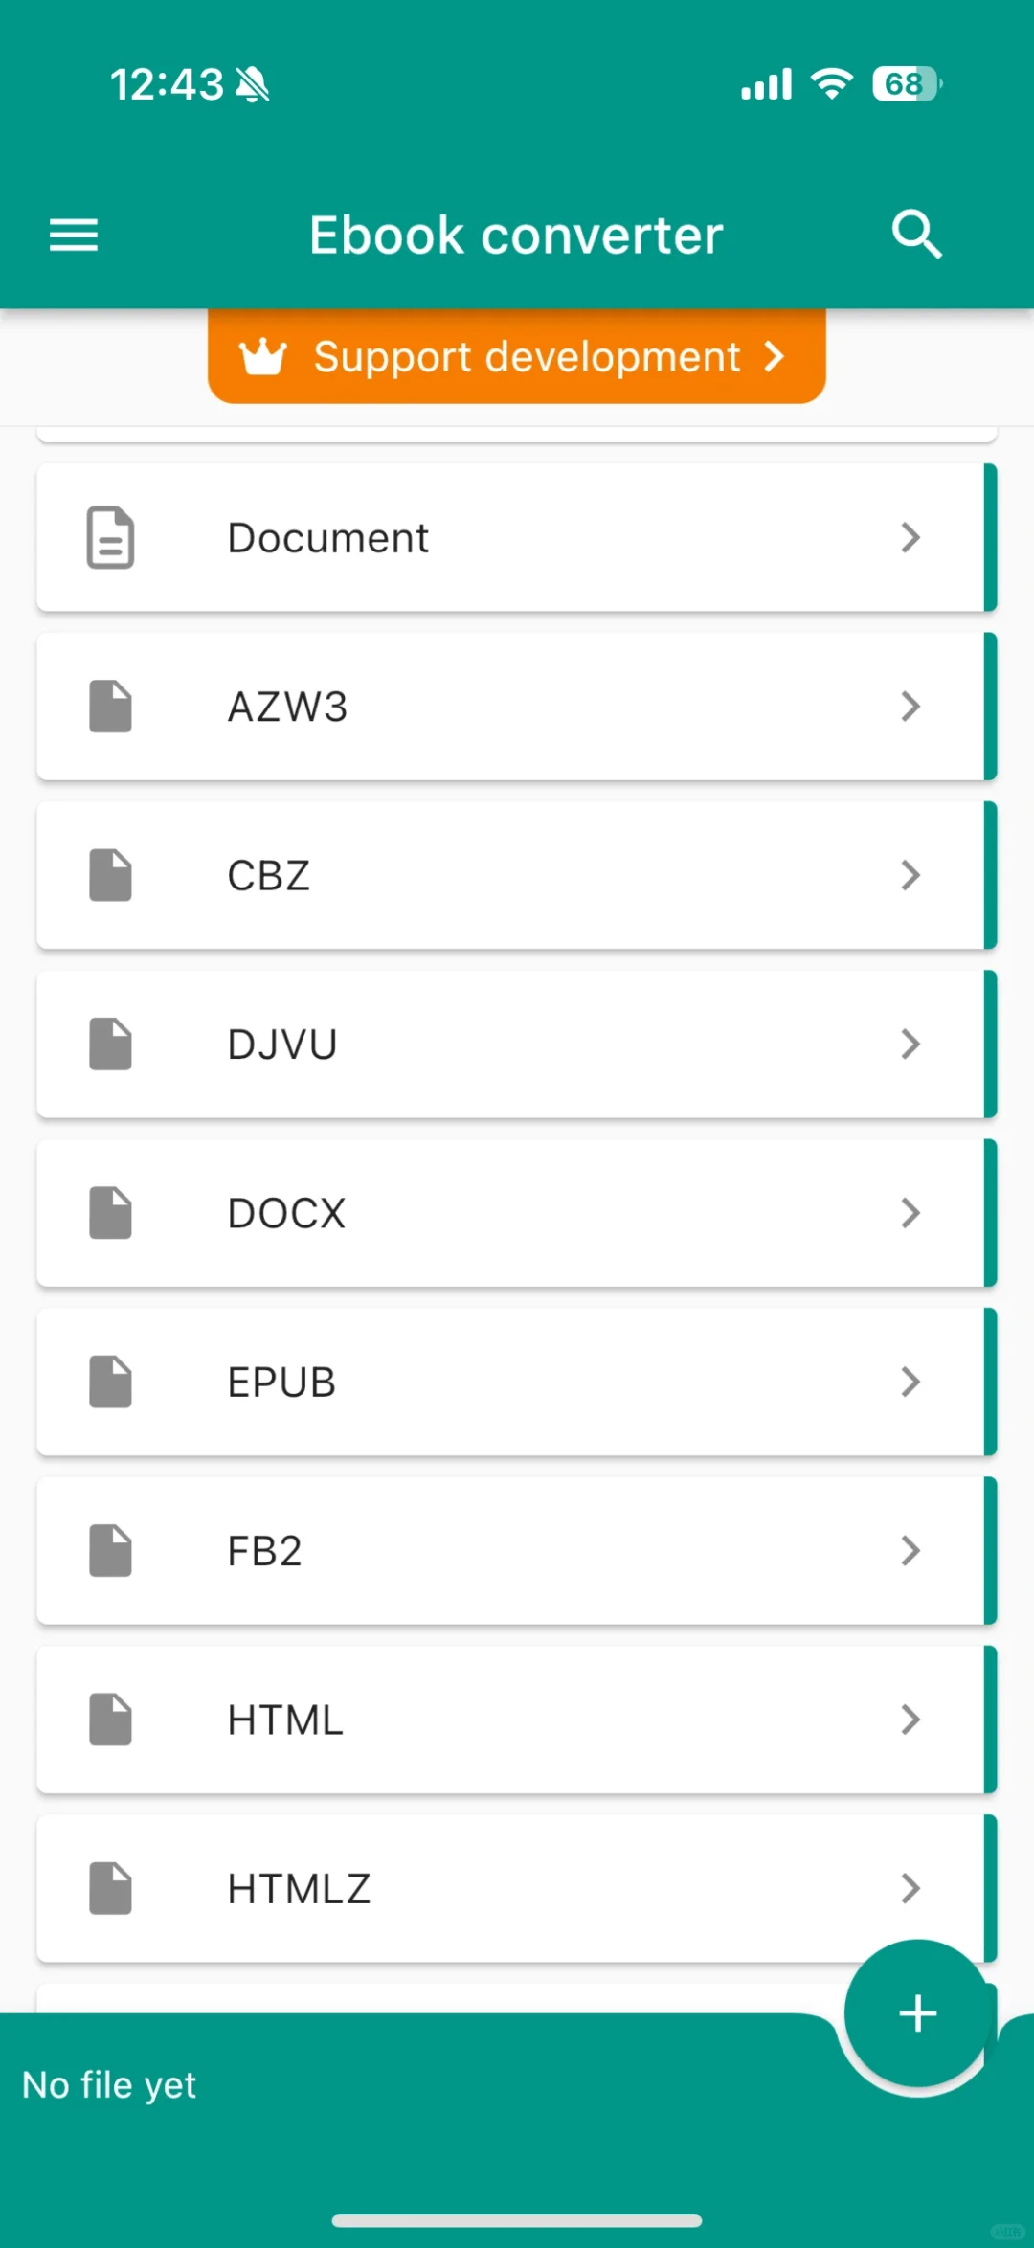Tap the AZW3 file icon
The image size is (1034, 2248).
(110, 707)
